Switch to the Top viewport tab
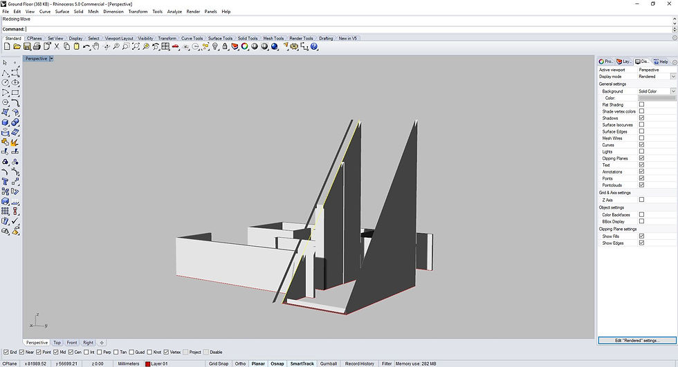The width and height of the screenshot is (678, 367). click(x=57, y=342)
